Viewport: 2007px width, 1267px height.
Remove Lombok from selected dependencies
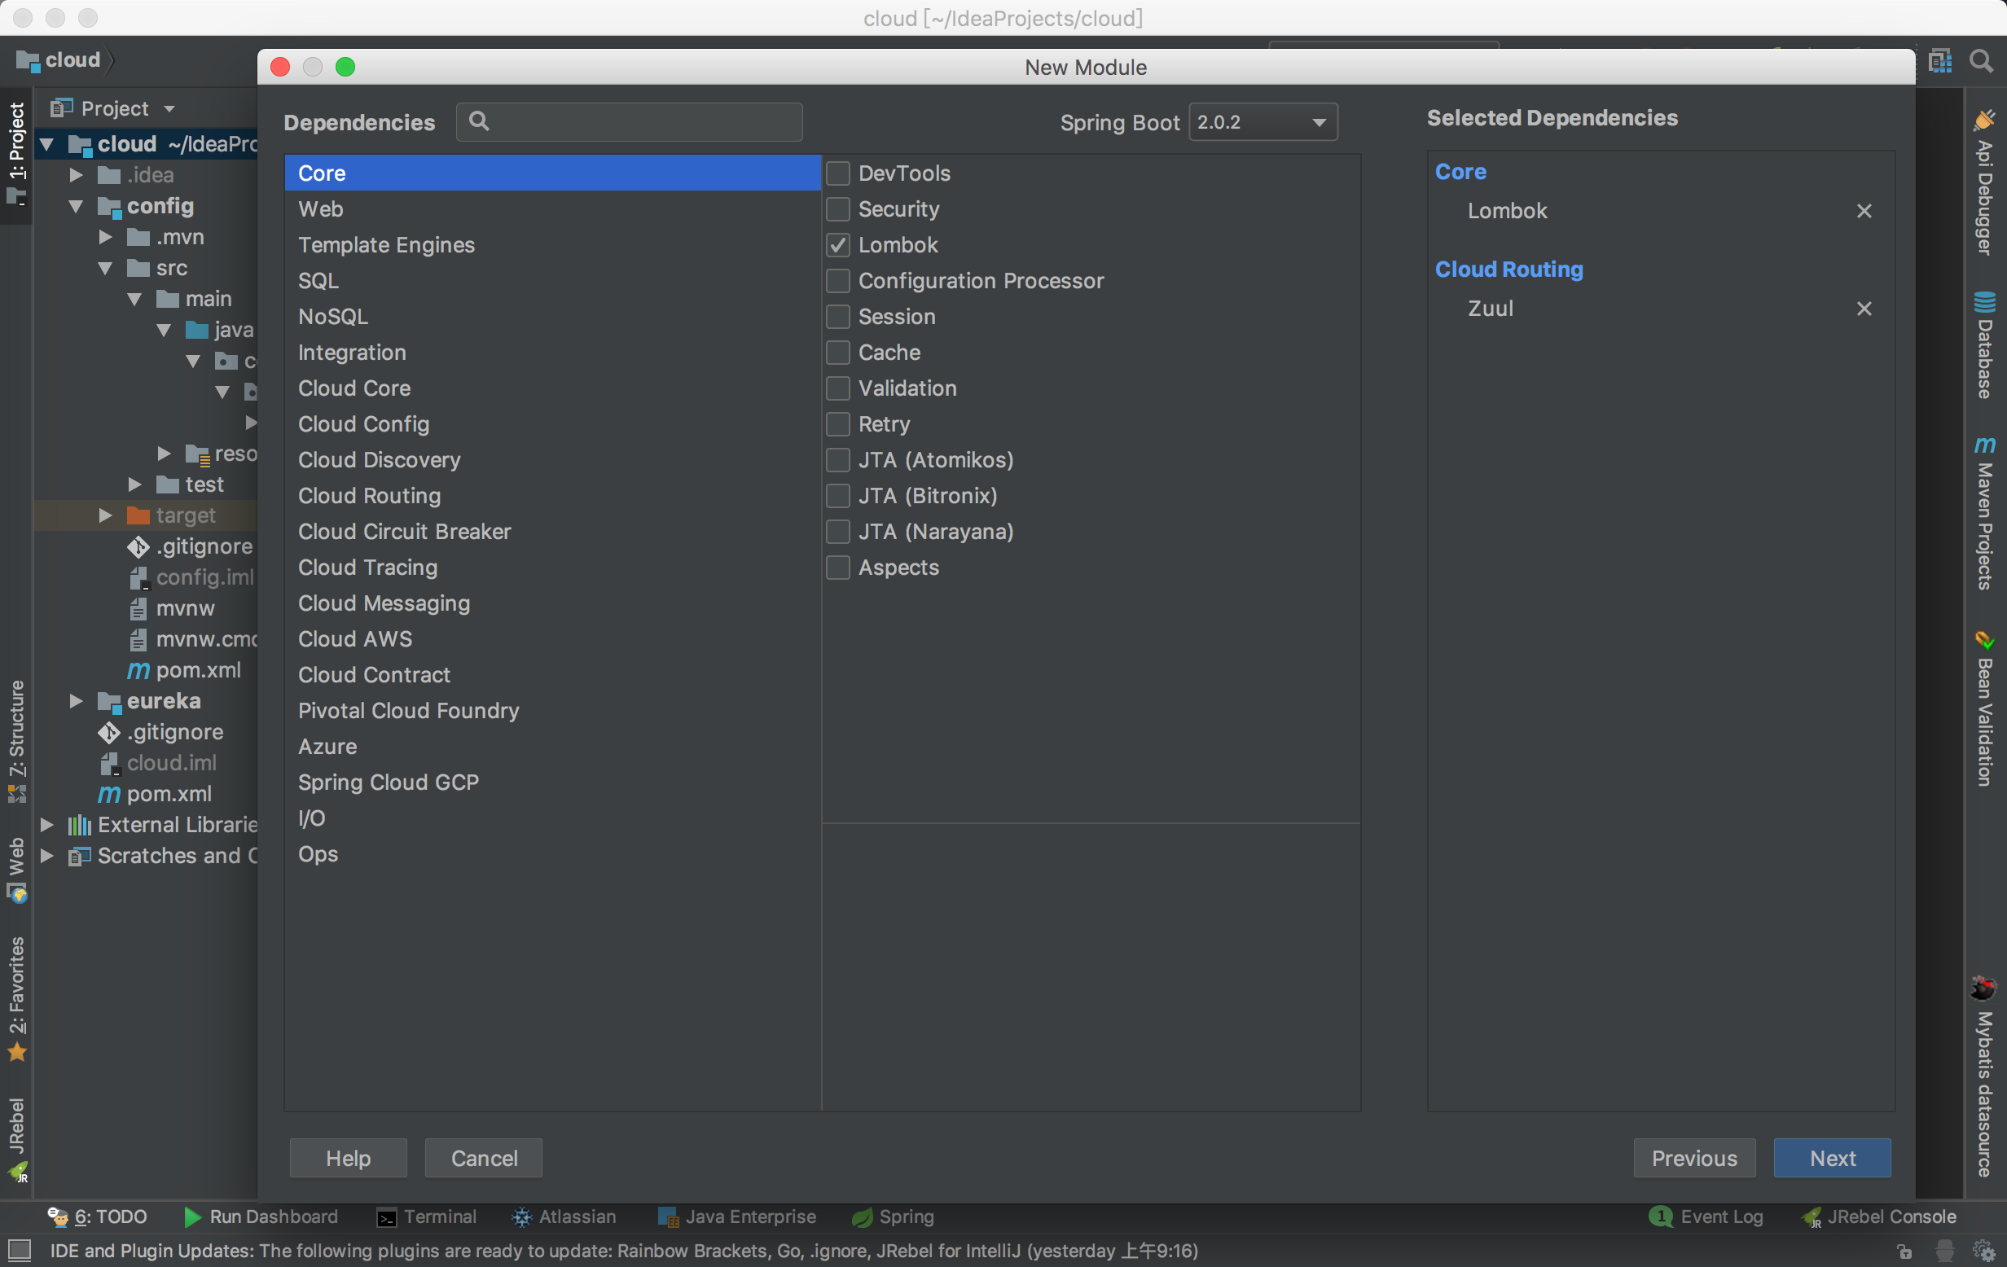1864,211
